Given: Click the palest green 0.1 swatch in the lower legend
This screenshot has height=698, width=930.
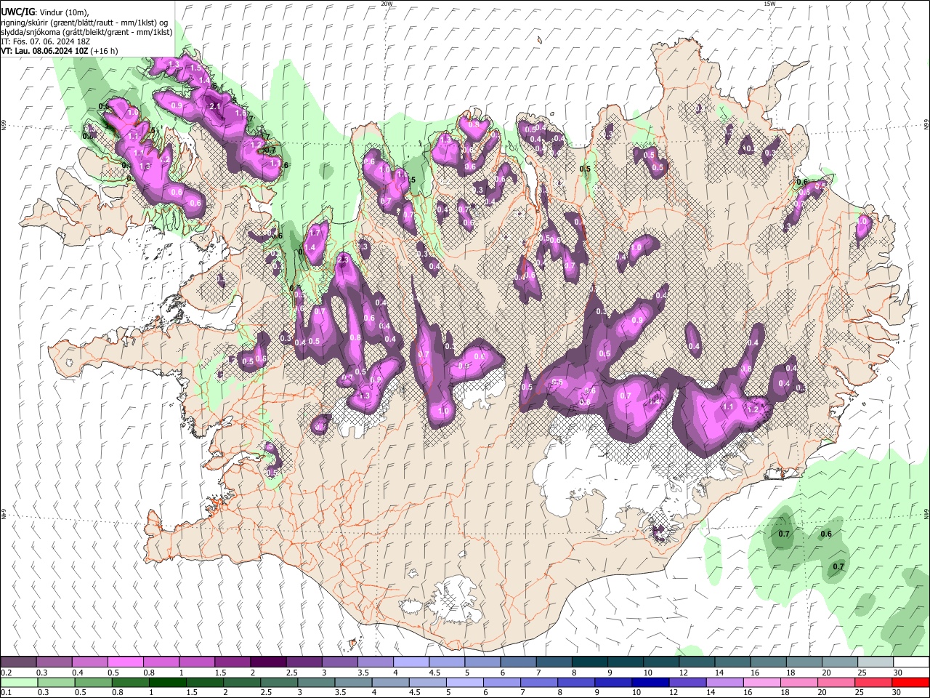Looking at the screenshot, I should 20,683.
